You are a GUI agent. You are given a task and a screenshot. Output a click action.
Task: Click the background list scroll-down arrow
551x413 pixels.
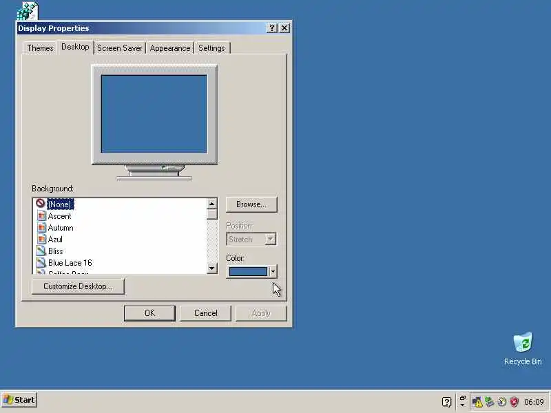pyautogui.click(x=212, y=268)
